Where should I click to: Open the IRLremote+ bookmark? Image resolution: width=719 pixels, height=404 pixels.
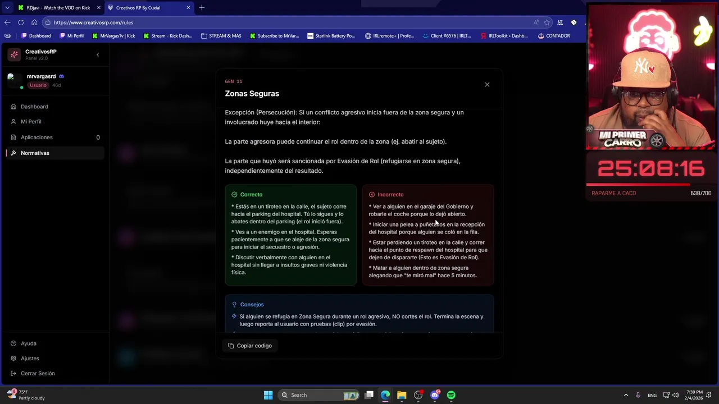pyautogui.click(x=389, y=36)
